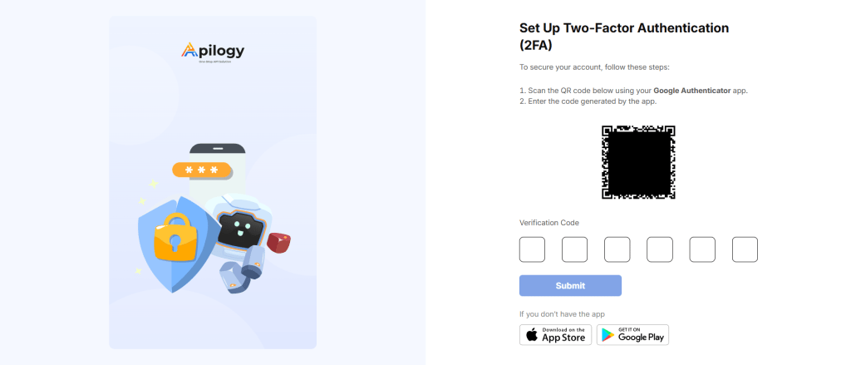Open the Download on the App Store link
Viewport: 851px width, 365px height.
click(x=556, y=335)
